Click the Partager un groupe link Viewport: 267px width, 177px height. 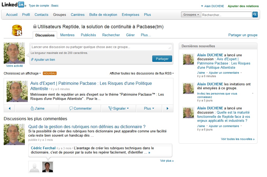pos(243,35)
